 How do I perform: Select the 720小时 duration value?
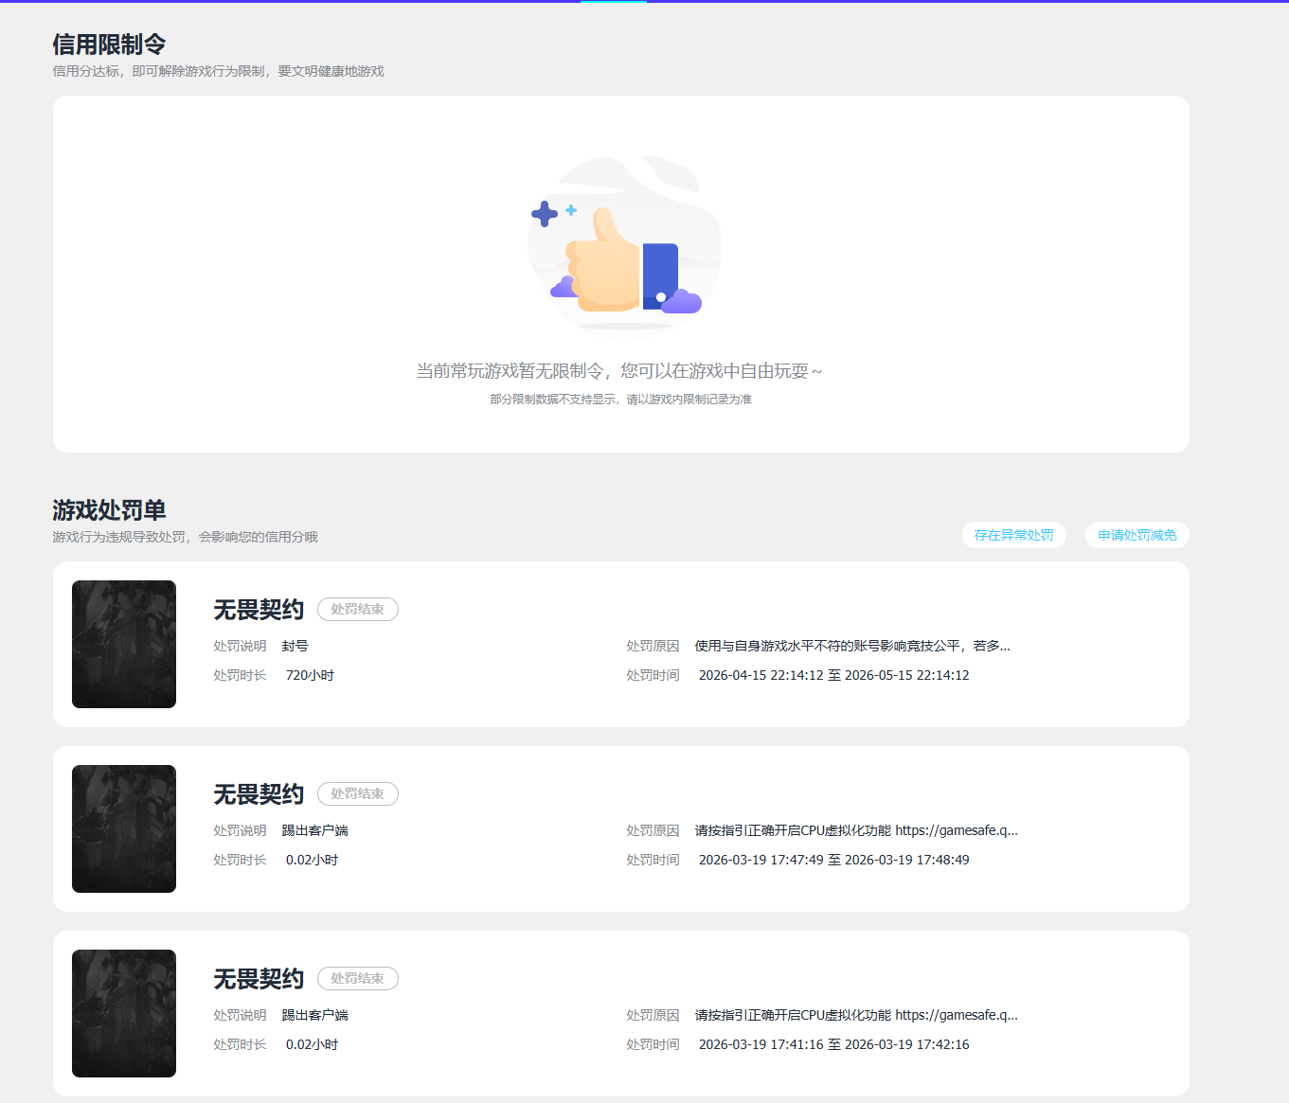click(x=310, y=675)
